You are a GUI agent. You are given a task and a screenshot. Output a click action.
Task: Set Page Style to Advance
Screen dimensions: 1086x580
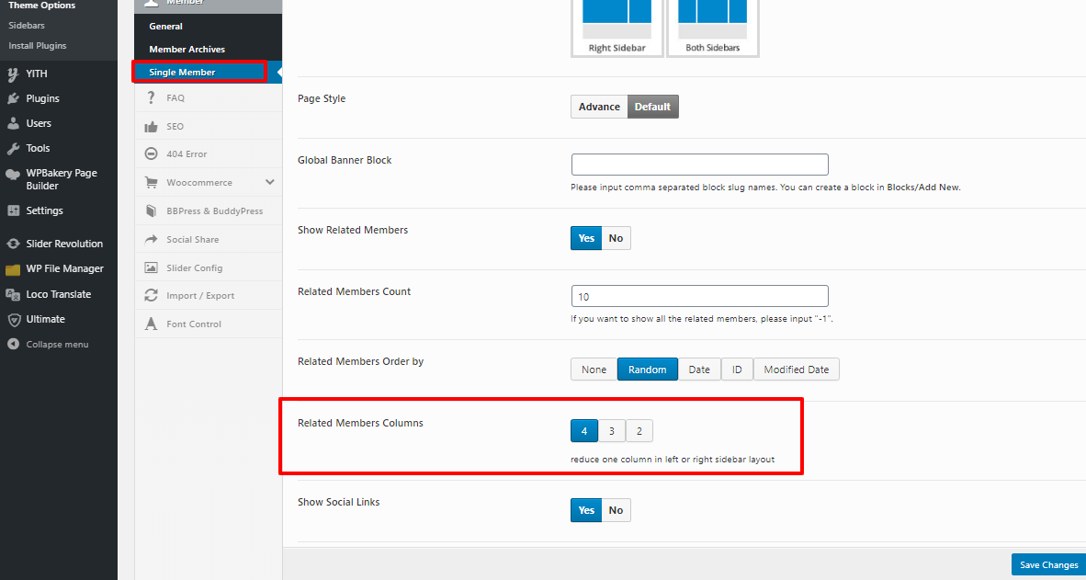599,107
